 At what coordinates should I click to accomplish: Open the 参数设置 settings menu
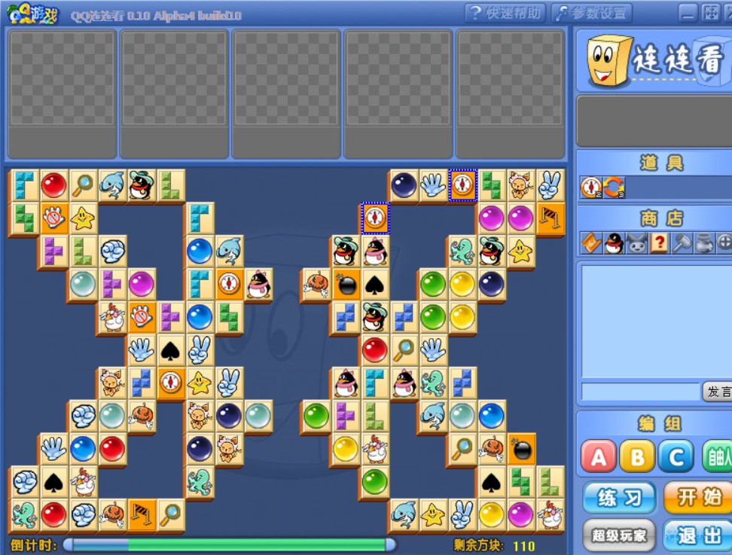click(592, 13)
